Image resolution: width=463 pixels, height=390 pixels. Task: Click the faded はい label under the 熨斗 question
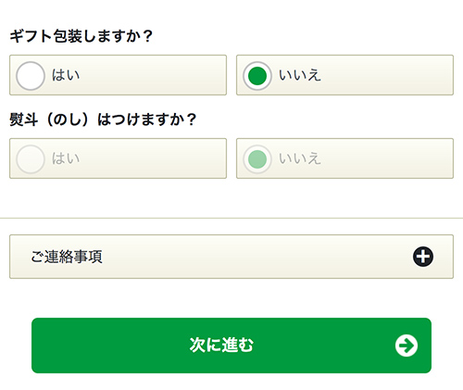pyautogui.click(x=66, y=158)
